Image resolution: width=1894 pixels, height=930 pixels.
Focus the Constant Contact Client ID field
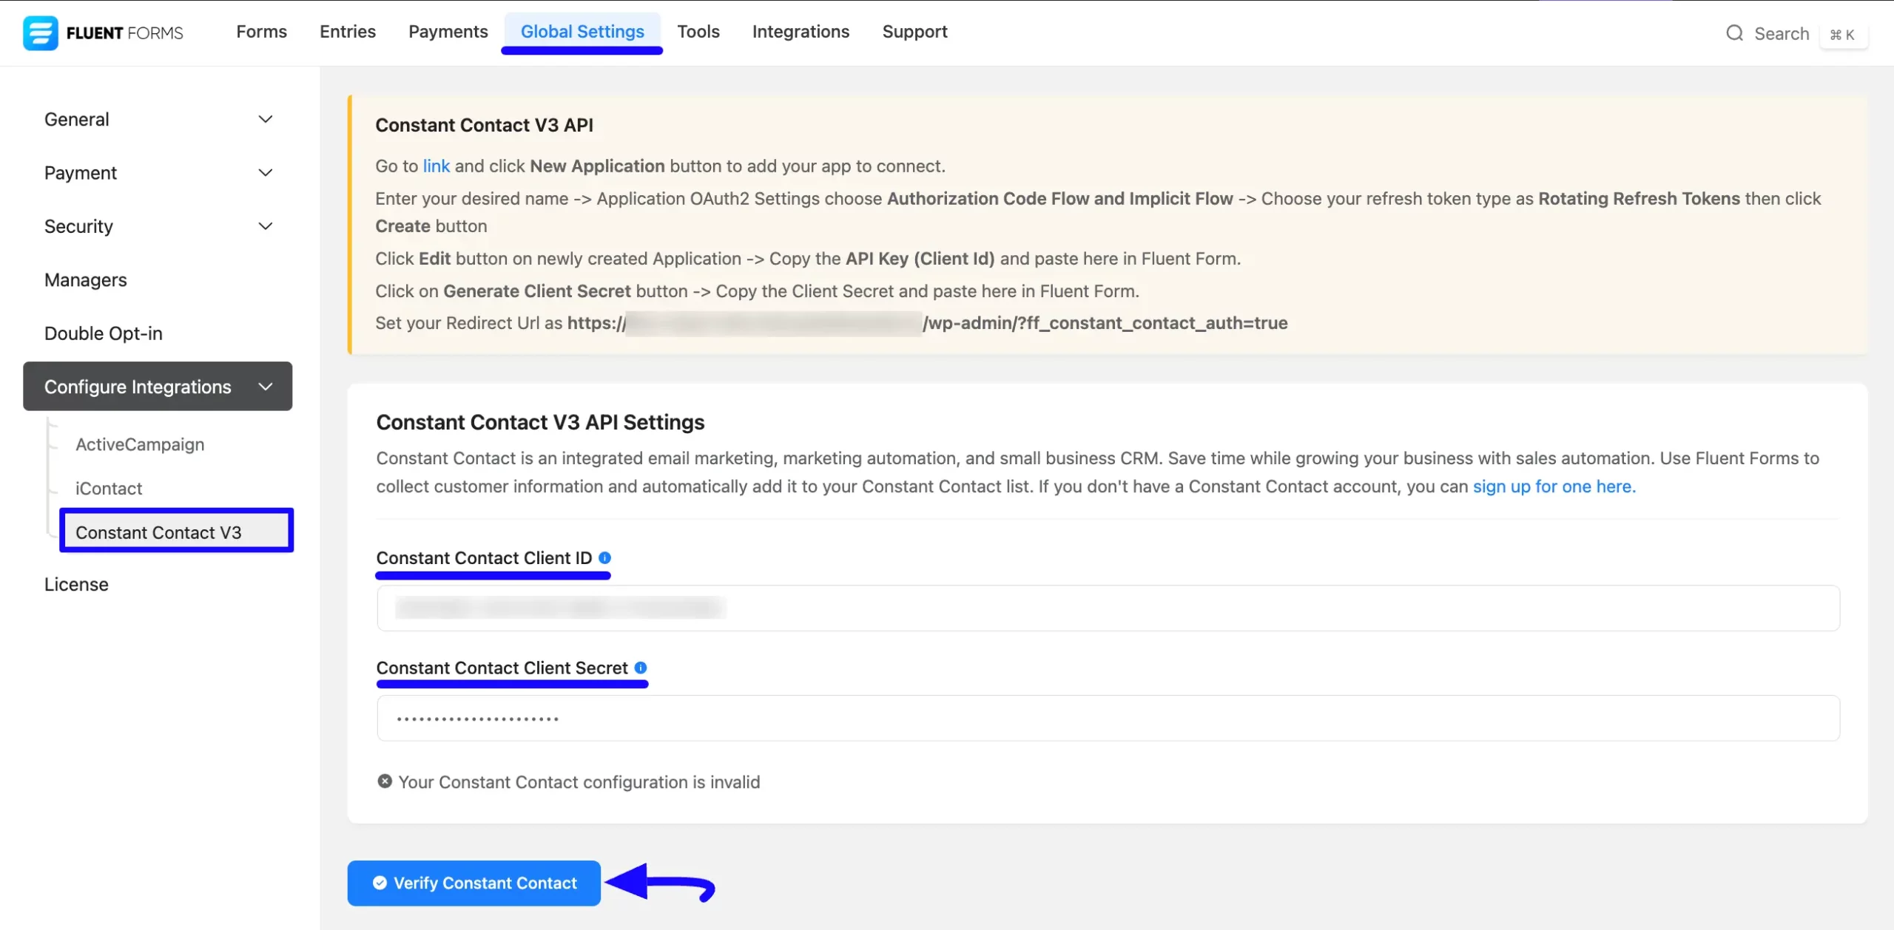[1108, 608]
